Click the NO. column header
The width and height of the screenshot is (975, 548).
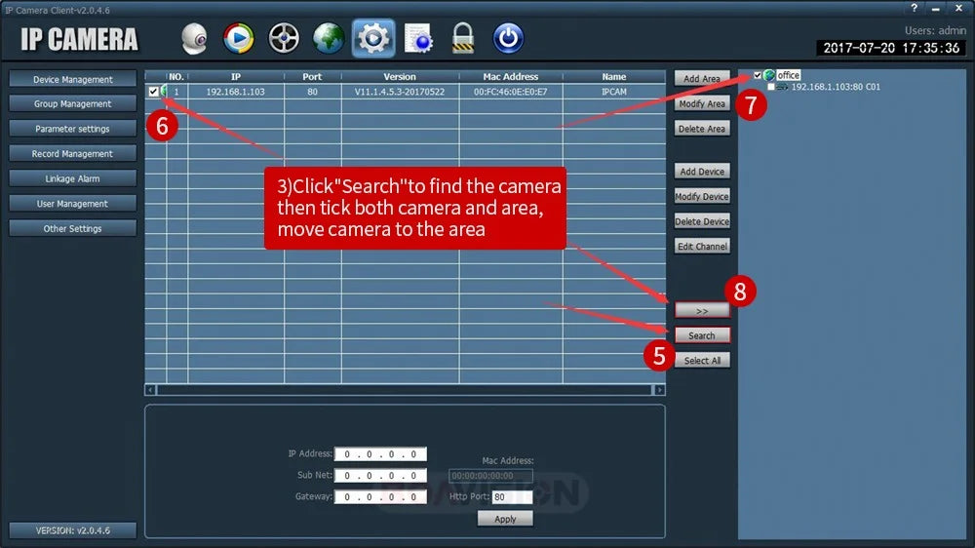click(x=176, y=76)
